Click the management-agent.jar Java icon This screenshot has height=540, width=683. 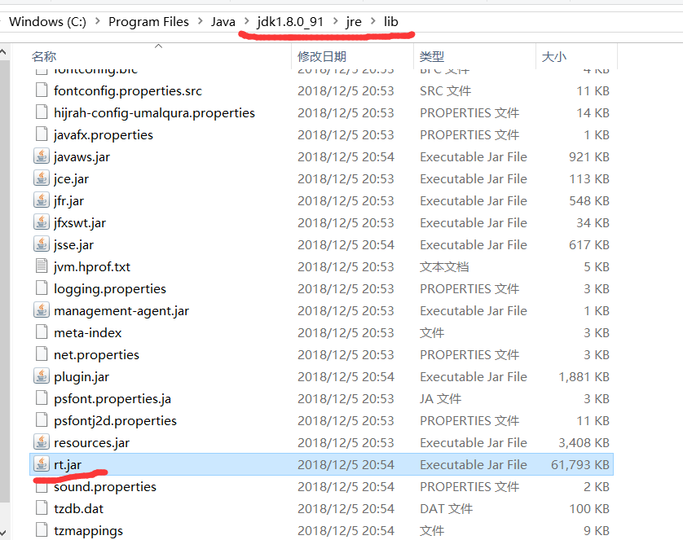[x=42, y=310]
